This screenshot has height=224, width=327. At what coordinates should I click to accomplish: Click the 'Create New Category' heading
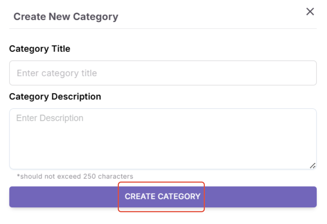(x=66, y=17)
